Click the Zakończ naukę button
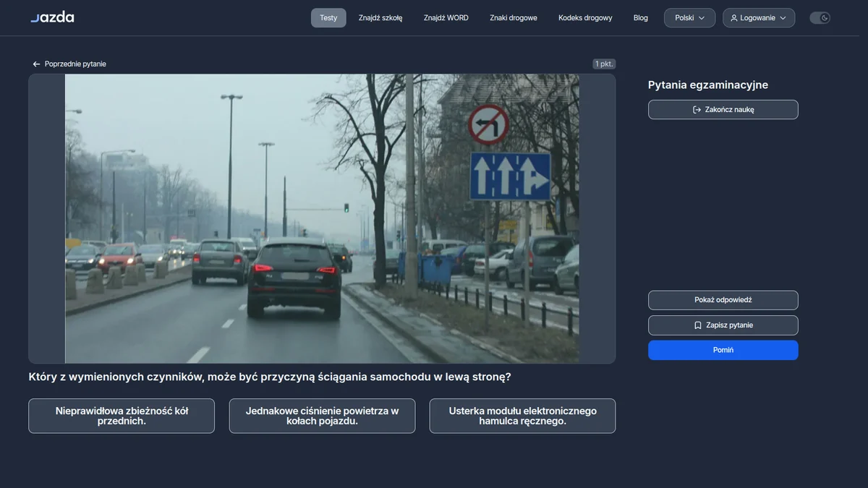The width and height of the screenshot is (868, 488). click(x=723, y=110)
